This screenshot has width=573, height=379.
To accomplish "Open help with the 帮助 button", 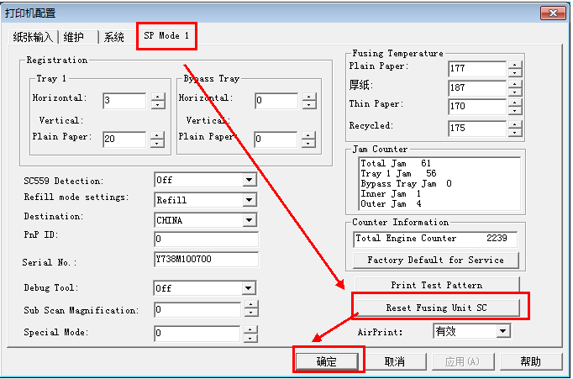I will pos(530,361).
